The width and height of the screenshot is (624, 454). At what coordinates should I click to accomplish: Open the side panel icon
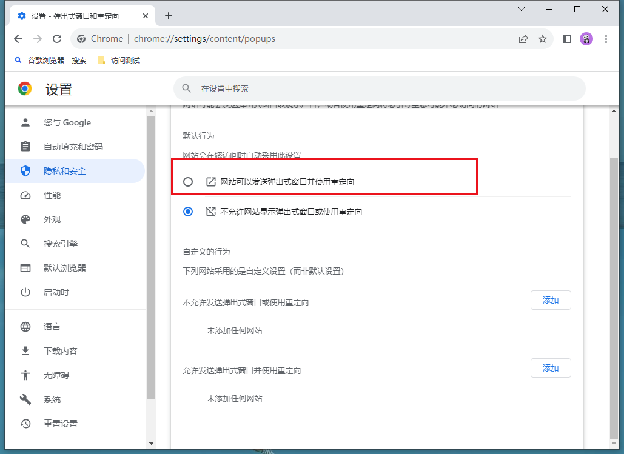(566, 39)
